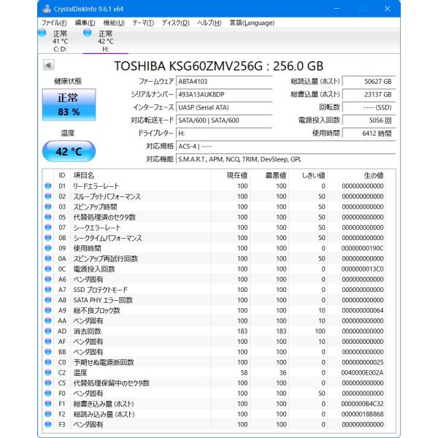Click status icon of row AA ベンダ固有
Screen dimensions: 438x438
pos(48,320)
